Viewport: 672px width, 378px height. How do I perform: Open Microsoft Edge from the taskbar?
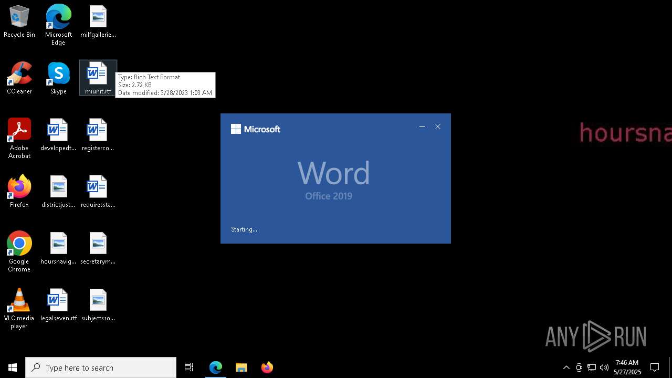coord(216,367)
